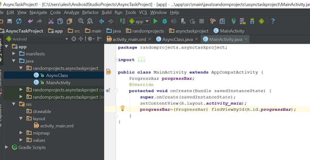Start debugging with the bug icon
This screenshot has width=310, height=160.
[x=165, y=21]
